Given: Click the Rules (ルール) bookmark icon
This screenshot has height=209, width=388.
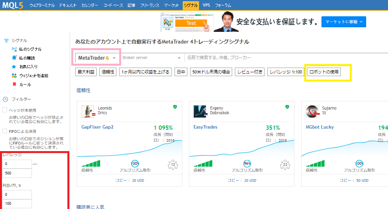Looking at the screenshot, I should (14, 84).
